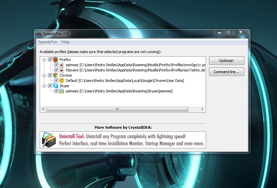This screenshot has width=277, height=188.
Task: Uncheck the Chrome group checkbox
Action: point(50,75)
